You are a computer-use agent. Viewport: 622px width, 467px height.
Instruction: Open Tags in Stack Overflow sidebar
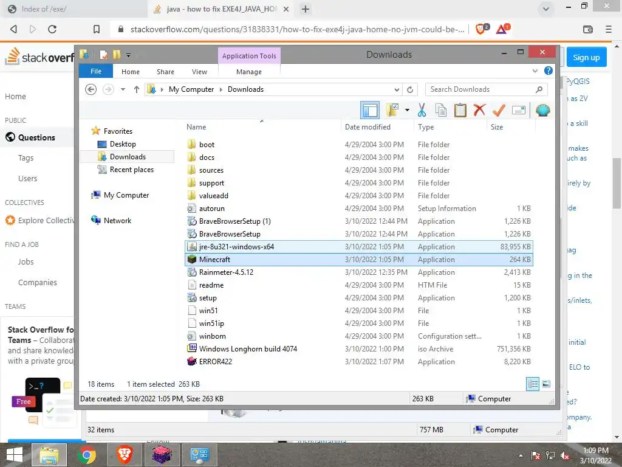point(26,157)
